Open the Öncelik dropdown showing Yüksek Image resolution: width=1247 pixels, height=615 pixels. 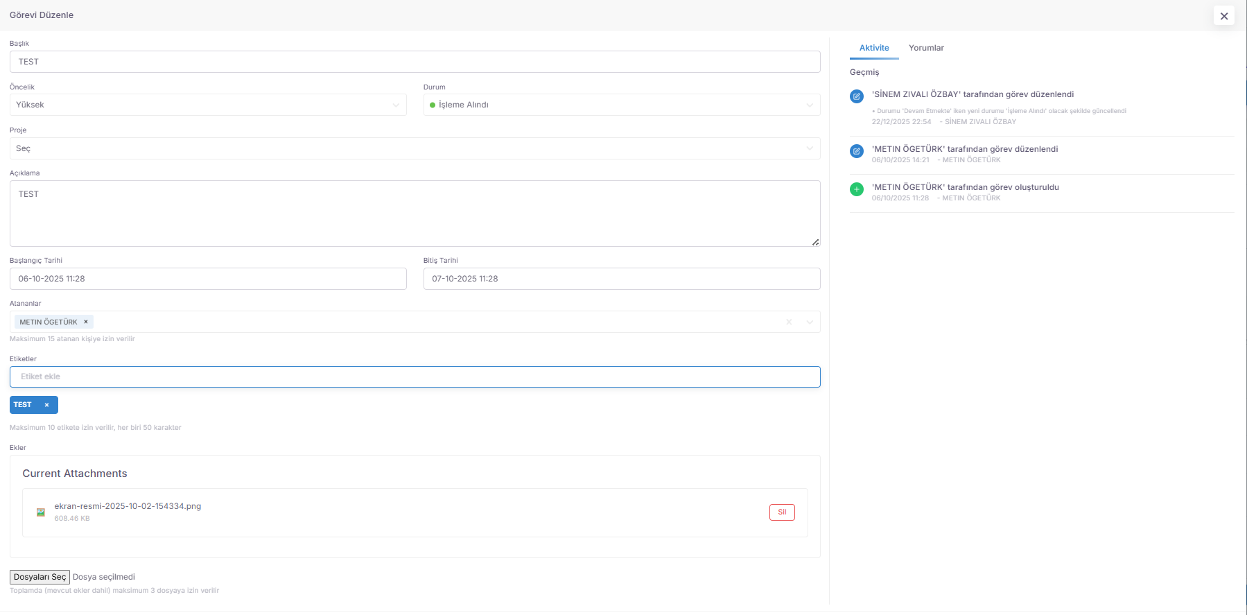coord(208,105)
